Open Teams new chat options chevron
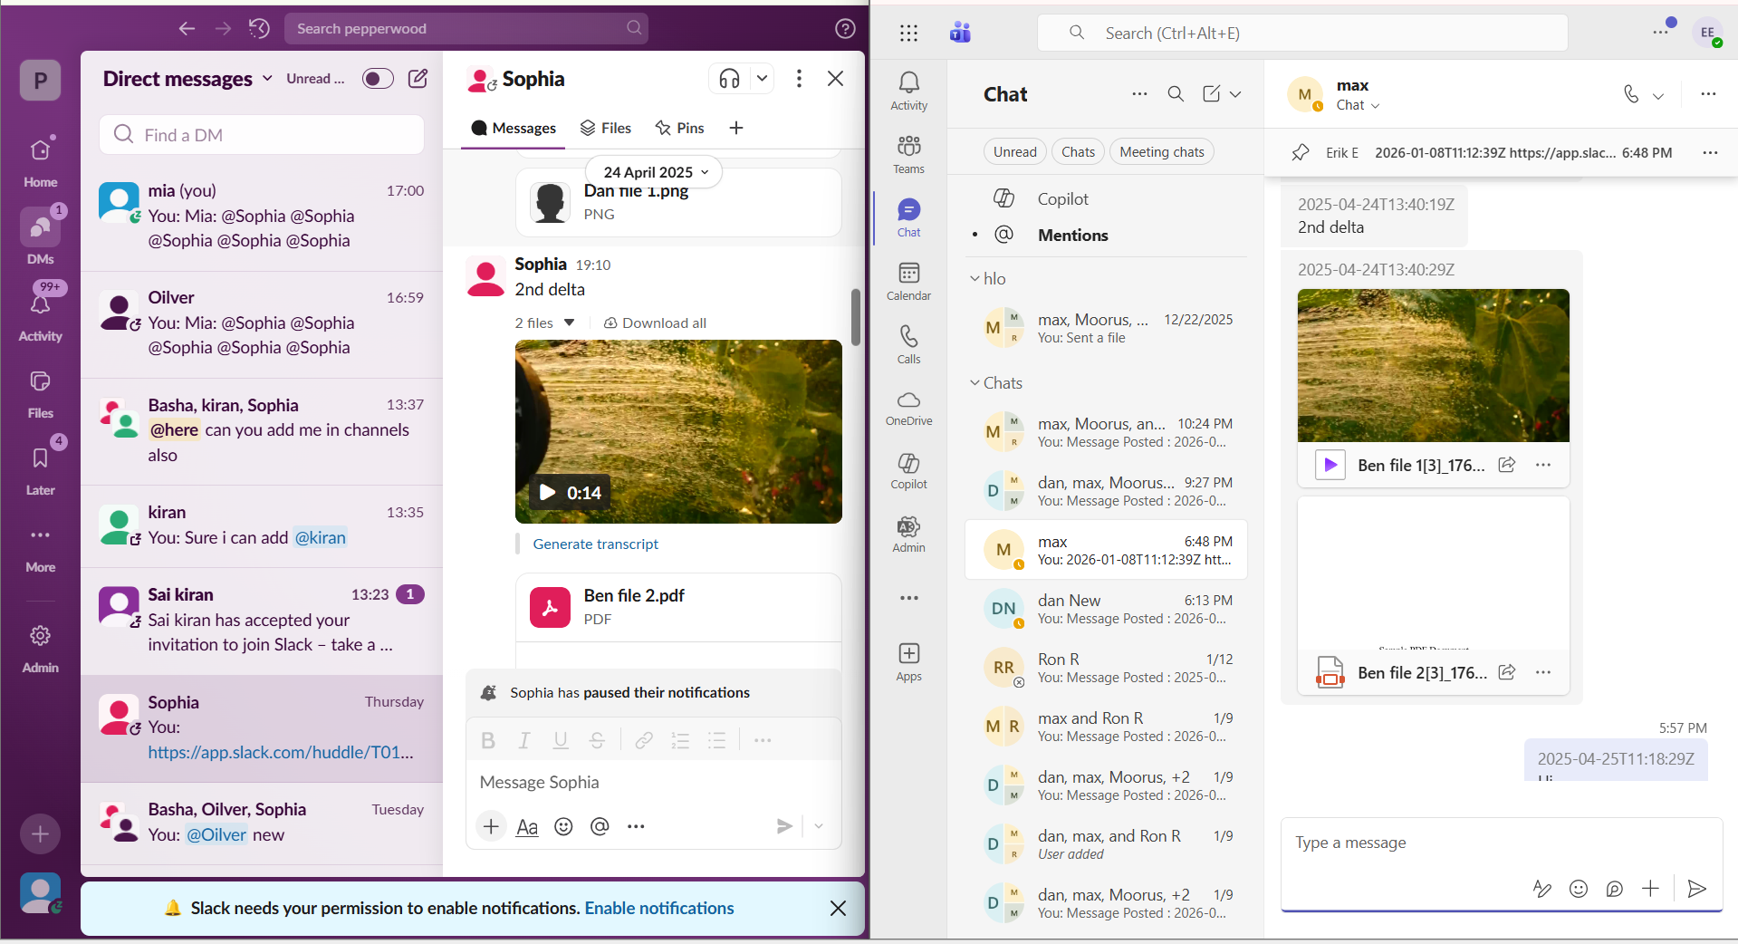The width and height of the screenshot is (1738, 944). (x=1235, y=93)
